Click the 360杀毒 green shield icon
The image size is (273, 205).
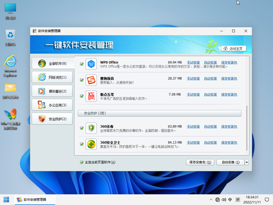[91, 128]
